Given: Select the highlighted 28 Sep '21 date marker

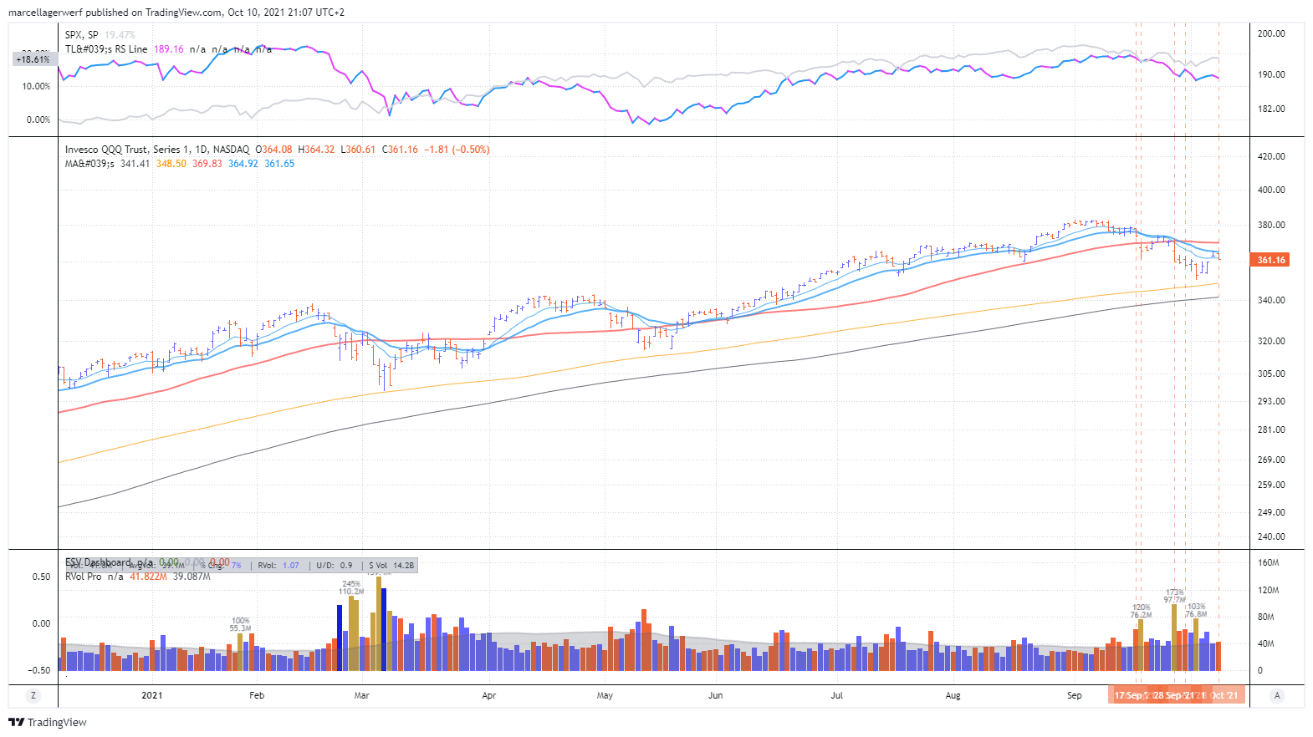Looking at the screenshot, I should point(1173,695).
